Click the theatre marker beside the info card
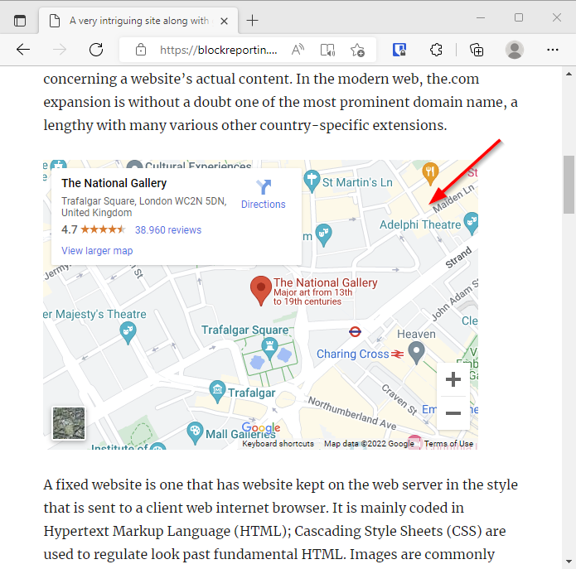 (x=323, y=234)
